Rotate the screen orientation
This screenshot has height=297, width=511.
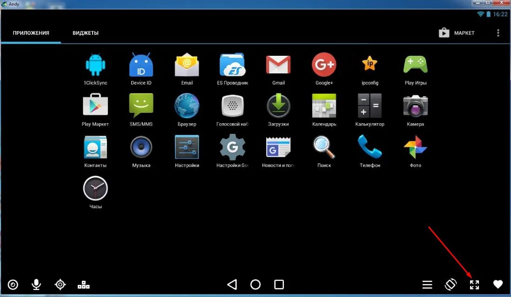point(450,284)
